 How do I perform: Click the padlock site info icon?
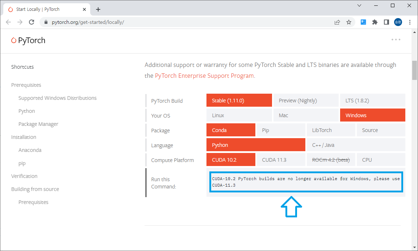(x=46, y=22)
